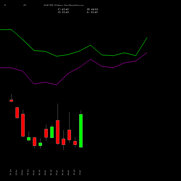Screen dimensions: 181x181
Task: Select the red candle above 01 Jul
Action: click(x=34, y=142)
